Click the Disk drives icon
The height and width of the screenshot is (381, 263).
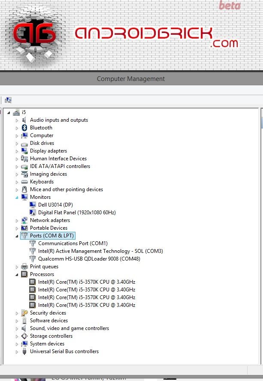click(x=24, y=143)
